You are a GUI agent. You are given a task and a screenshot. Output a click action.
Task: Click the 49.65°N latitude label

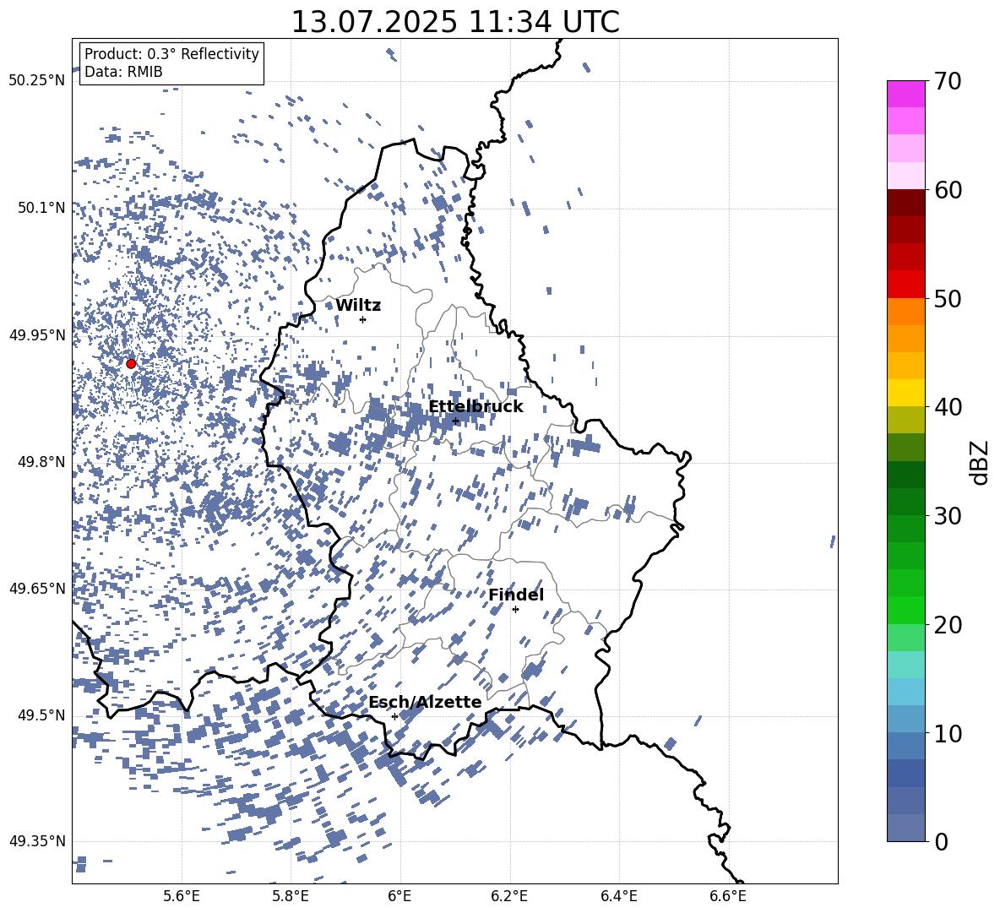pos(37,589)
